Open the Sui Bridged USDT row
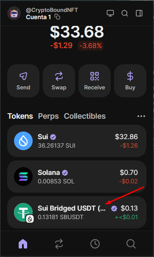 77,212
